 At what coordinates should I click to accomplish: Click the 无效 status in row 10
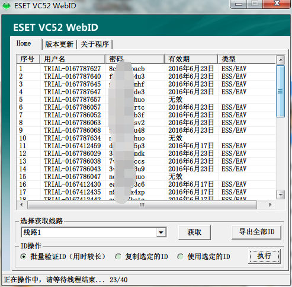coord(175,138)
